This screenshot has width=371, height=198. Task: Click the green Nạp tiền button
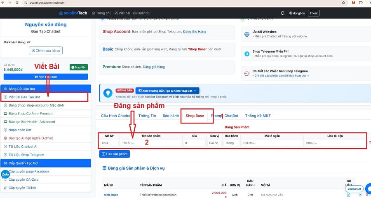pyautogui.click(x=79, y=68)
